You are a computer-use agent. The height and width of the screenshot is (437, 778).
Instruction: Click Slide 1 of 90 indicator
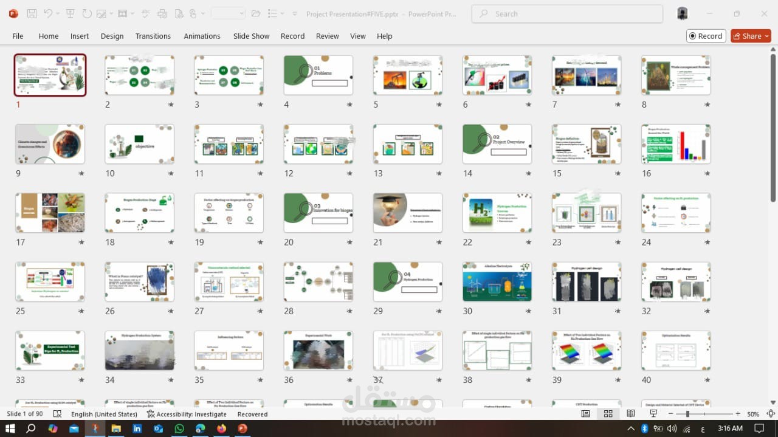[x=25, y=414]
